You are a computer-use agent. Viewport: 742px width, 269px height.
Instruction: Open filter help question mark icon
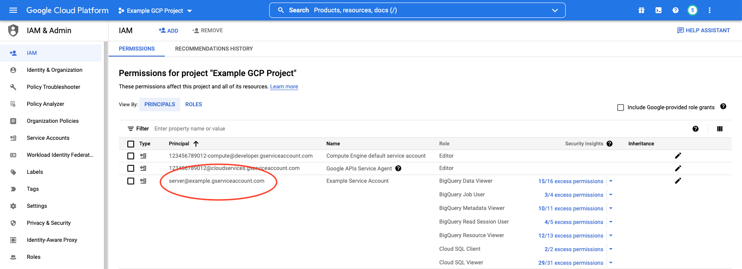pyautogui.click(x=696, y=129)
